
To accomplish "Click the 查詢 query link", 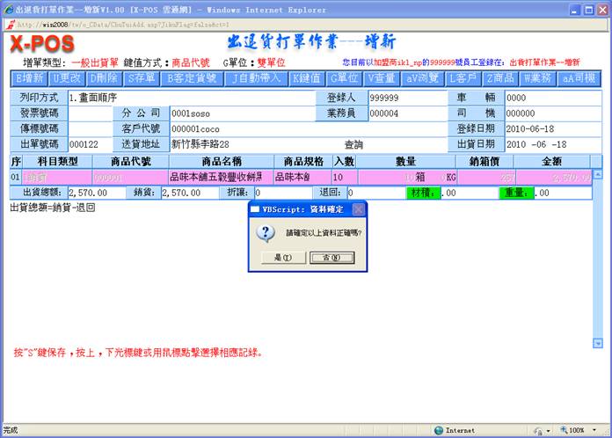I will [x=353, y=144].
